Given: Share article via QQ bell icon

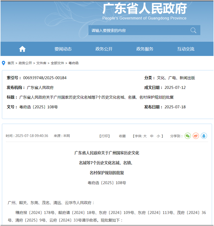Looking at the screenshot, I should tap(204, 136).
